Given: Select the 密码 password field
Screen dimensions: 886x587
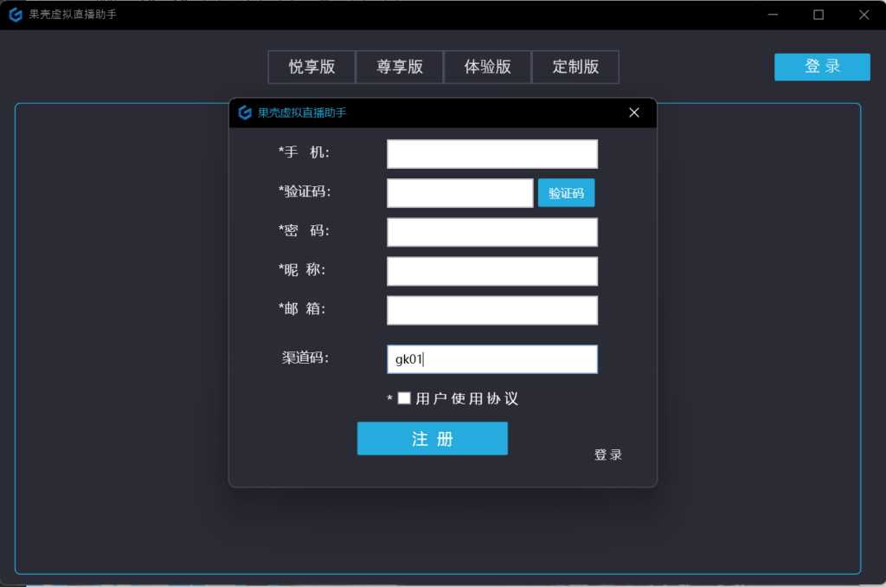Looking at the screenshot, I should pyautogui.click(x=491, y=232).
